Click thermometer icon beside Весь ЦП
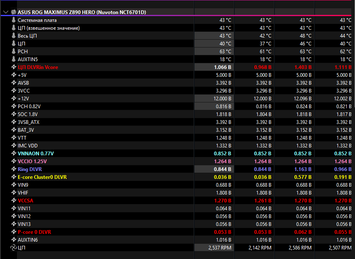Image resolution: width=355 pixels, height=259 pixels. point(14,36)
